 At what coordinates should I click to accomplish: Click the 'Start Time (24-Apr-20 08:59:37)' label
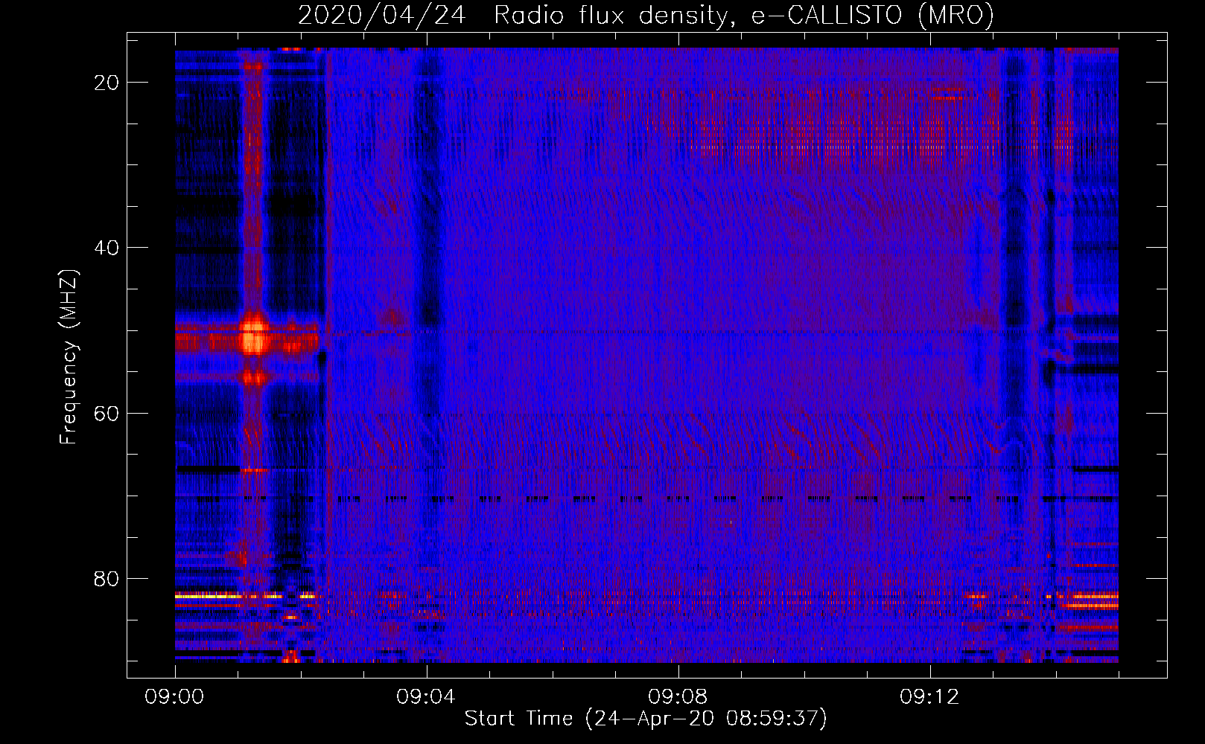point(646,719)
